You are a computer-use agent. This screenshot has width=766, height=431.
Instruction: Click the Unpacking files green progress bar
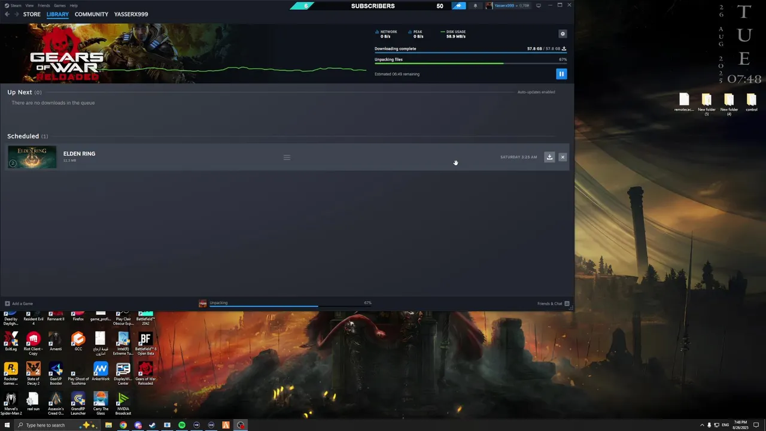coord(470,63)
